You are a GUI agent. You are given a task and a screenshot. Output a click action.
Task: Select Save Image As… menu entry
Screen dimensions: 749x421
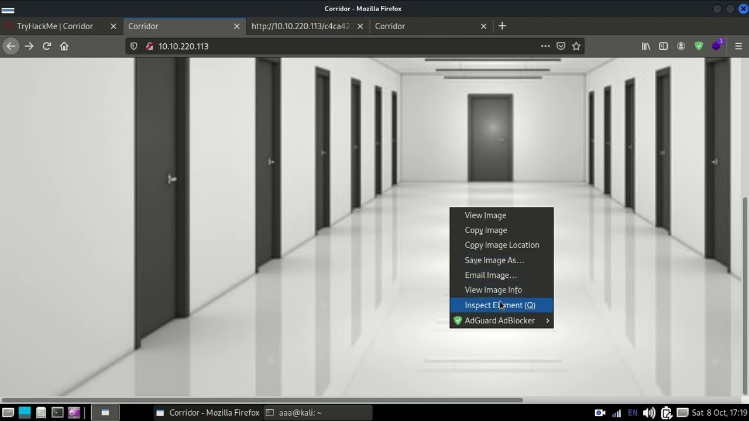click(501, 260)
